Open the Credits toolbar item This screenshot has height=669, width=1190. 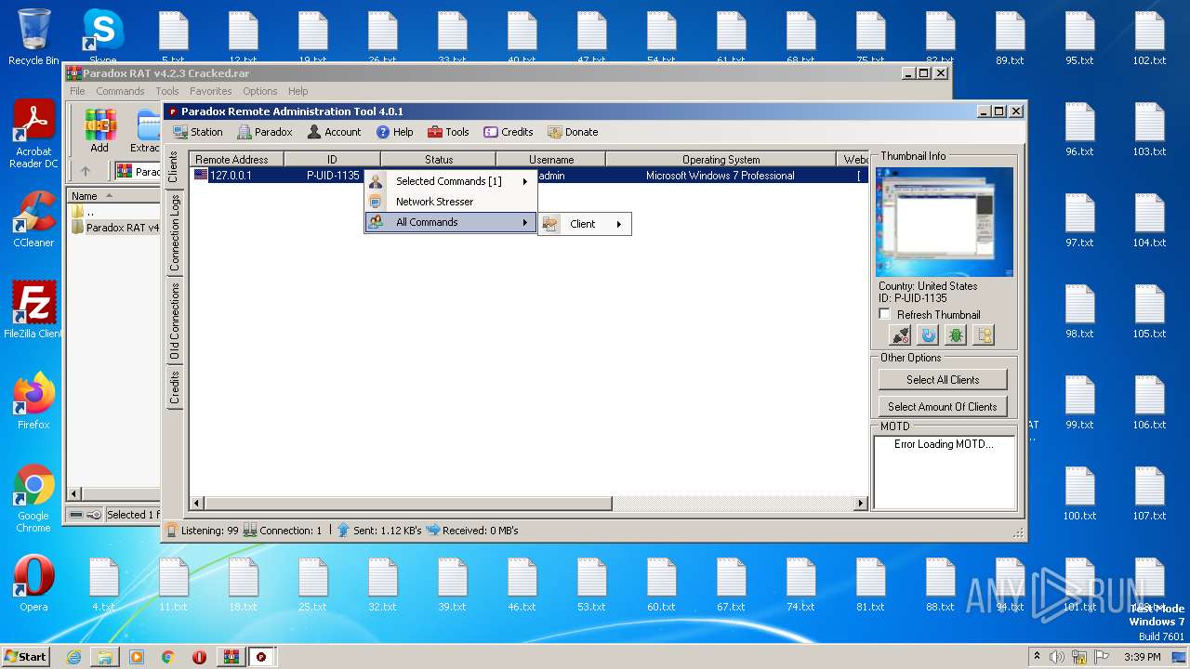[x=509, y=132]
